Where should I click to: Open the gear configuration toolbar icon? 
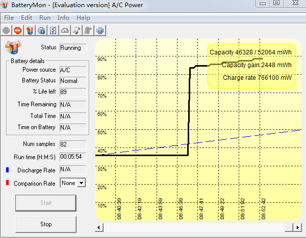click(x=41, y=31)
